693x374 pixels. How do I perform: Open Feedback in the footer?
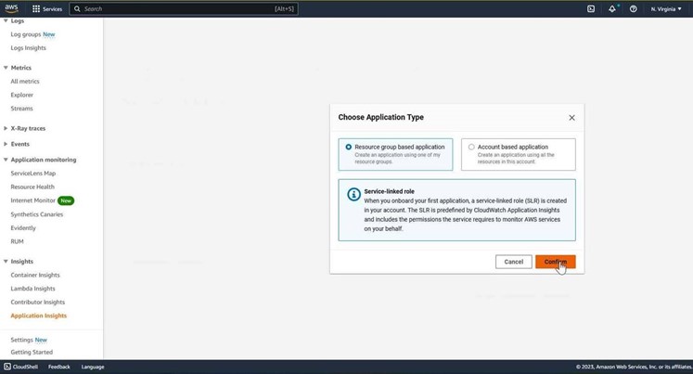pyautogui.click(x=59, y=367)
